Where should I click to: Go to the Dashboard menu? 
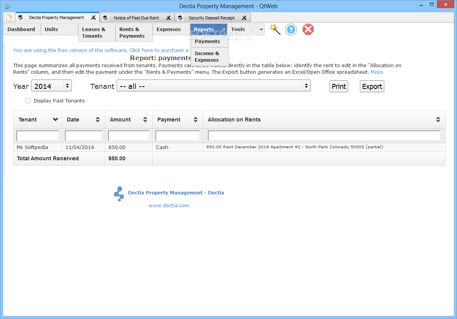coord(22,29)
